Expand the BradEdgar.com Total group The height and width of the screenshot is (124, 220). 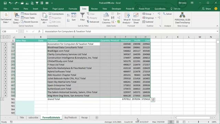[x=5, y=51]
